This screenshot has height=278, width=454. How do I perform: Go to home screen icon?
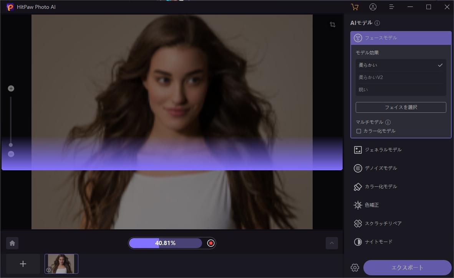pyautogui.click(x=12, y=243)
